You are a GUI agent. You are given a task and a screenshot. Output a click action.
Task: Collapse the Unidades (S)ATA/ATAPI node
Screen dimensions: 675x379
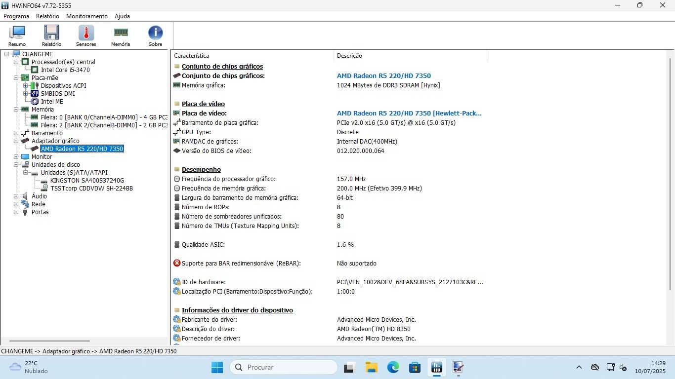[25, 173]
